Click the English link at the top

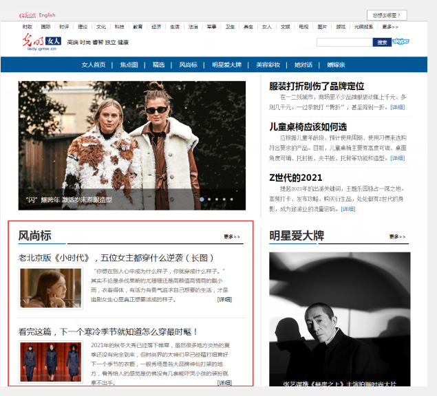click(47, 15)
